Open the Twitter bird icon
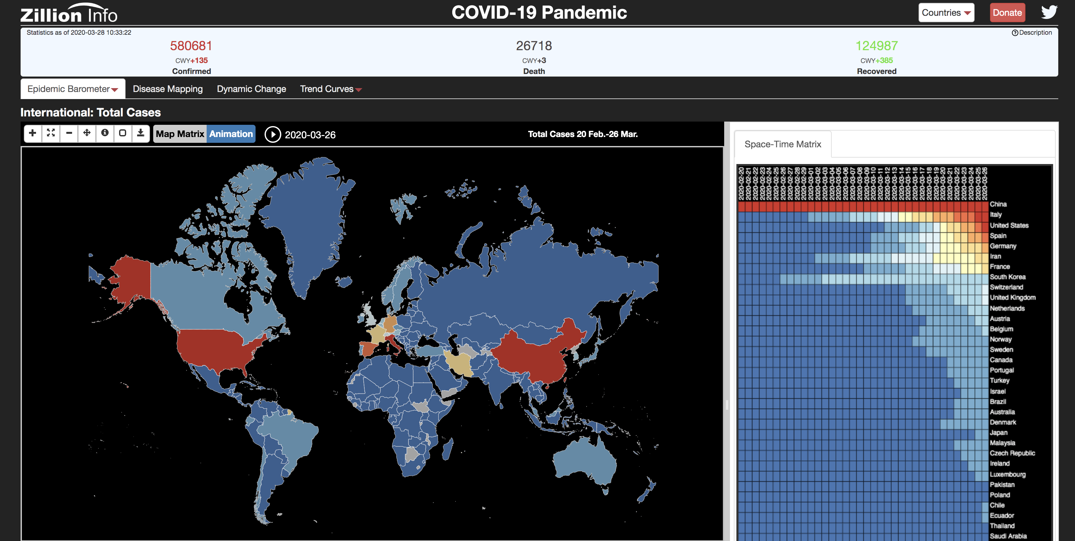 pyautogui.click(x=1049, y=12)
